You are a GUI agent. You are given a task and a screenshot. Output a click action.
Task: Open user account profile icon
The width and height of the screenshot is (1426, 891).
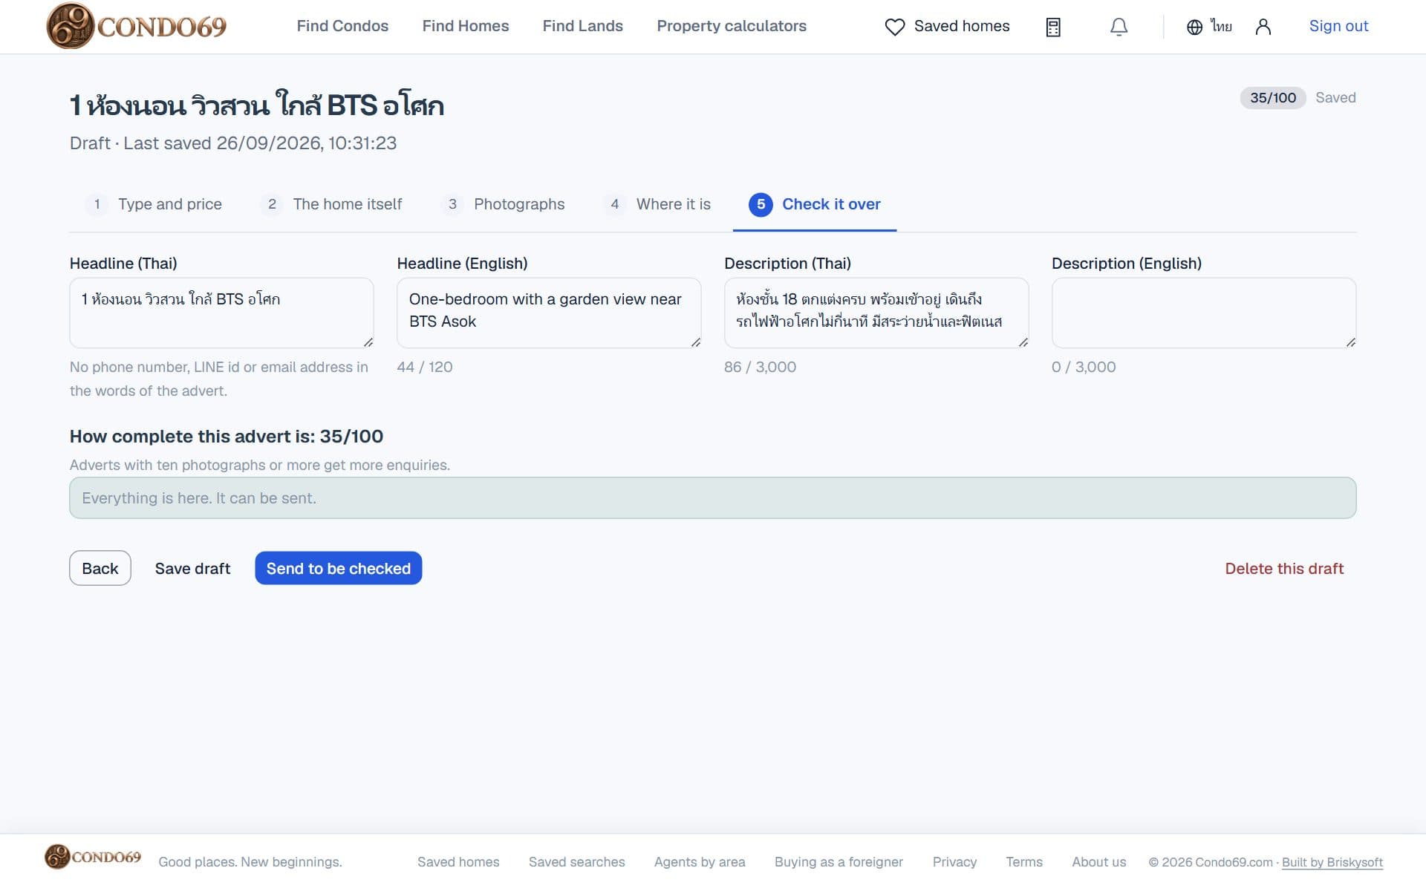point(1263,27)
